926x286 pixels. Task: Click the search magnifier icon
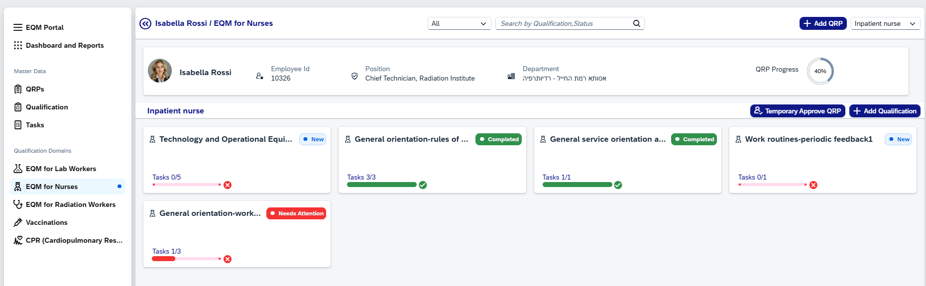click(x=636, y=23)
